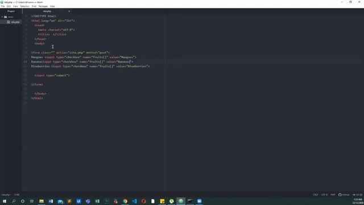Select the site.php editor tab

[47, 11]
